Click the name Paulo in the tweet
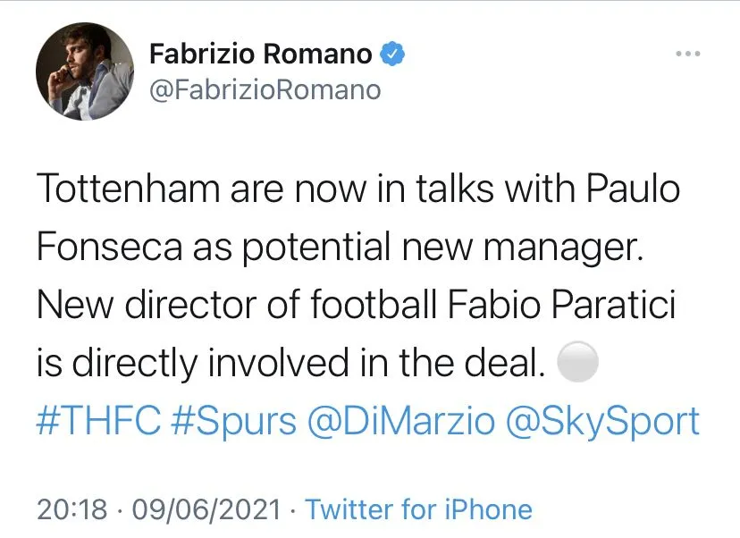 (x=635, y=190)
